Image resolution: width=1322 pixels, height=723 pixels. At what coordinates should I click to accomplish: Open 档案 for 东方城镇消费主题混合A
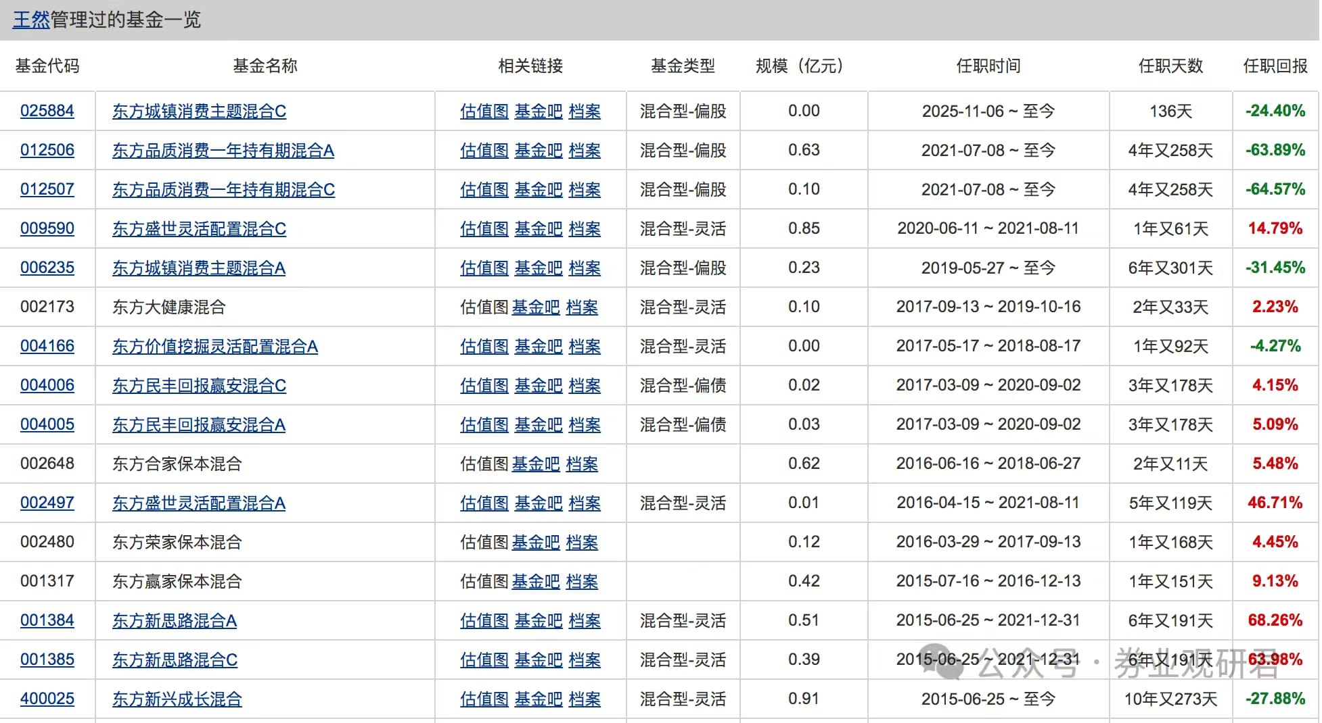pos(584,268)
